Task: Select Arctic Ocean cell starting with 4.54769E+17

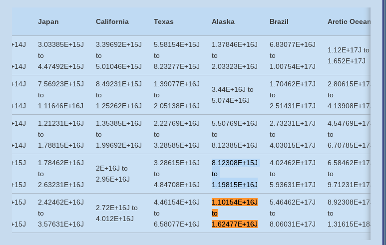Action: point(349,134)
